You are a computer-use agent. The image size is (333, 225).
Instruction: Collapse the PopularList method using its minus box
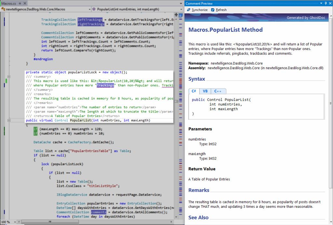pyautogui.click(x=8, y=120)
